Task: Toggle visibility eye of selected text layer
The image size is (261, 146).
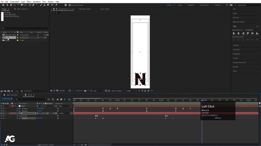Action: pos(2,114)
